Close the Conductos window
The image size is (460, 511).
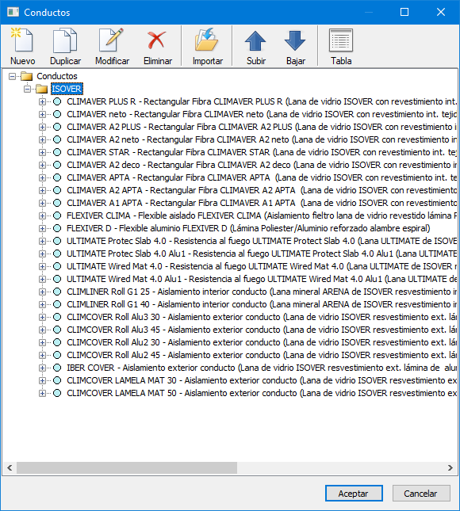(441, 13)
